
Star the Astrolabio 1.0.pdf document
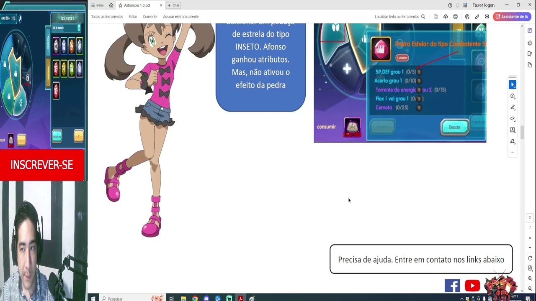point(120,5)
